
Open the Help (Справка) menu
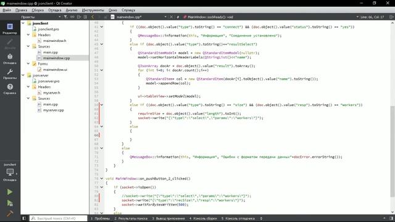(x=128, y=10)
